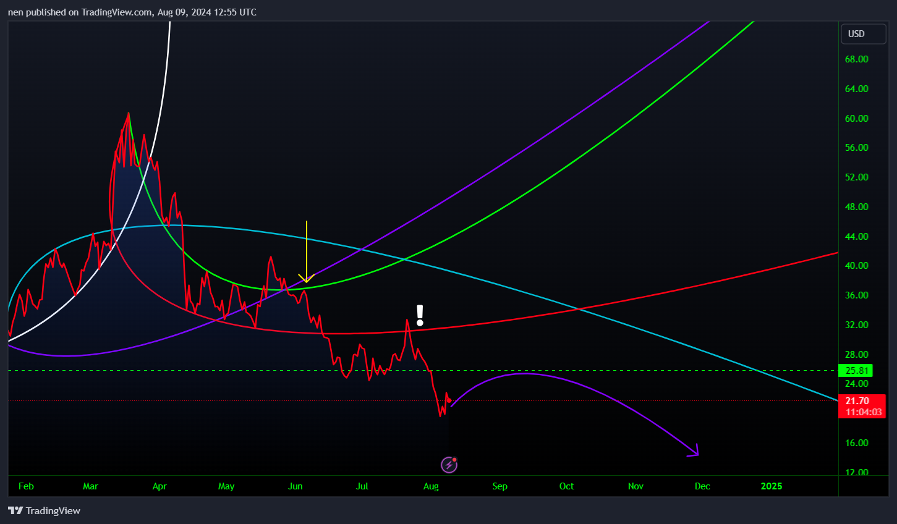Click the 16.00 price axis value

click(856, 443)
